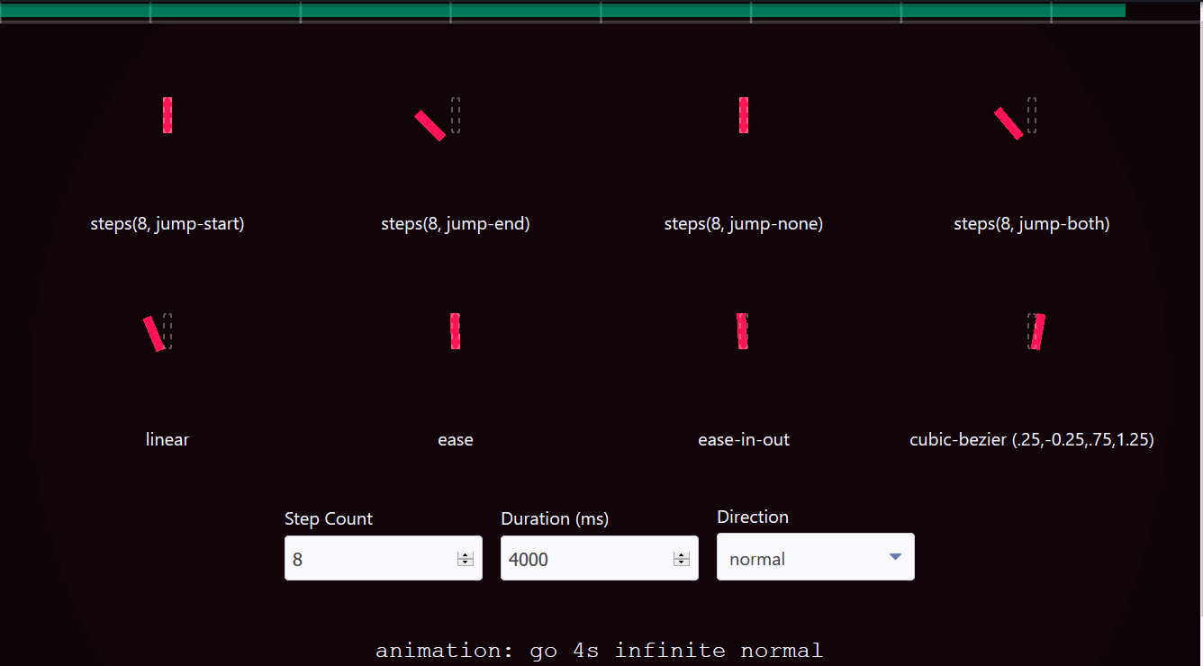Click the Direction dropdown arrow
The width and height of the screenshot is (1203, 666).
click(895, 557)
